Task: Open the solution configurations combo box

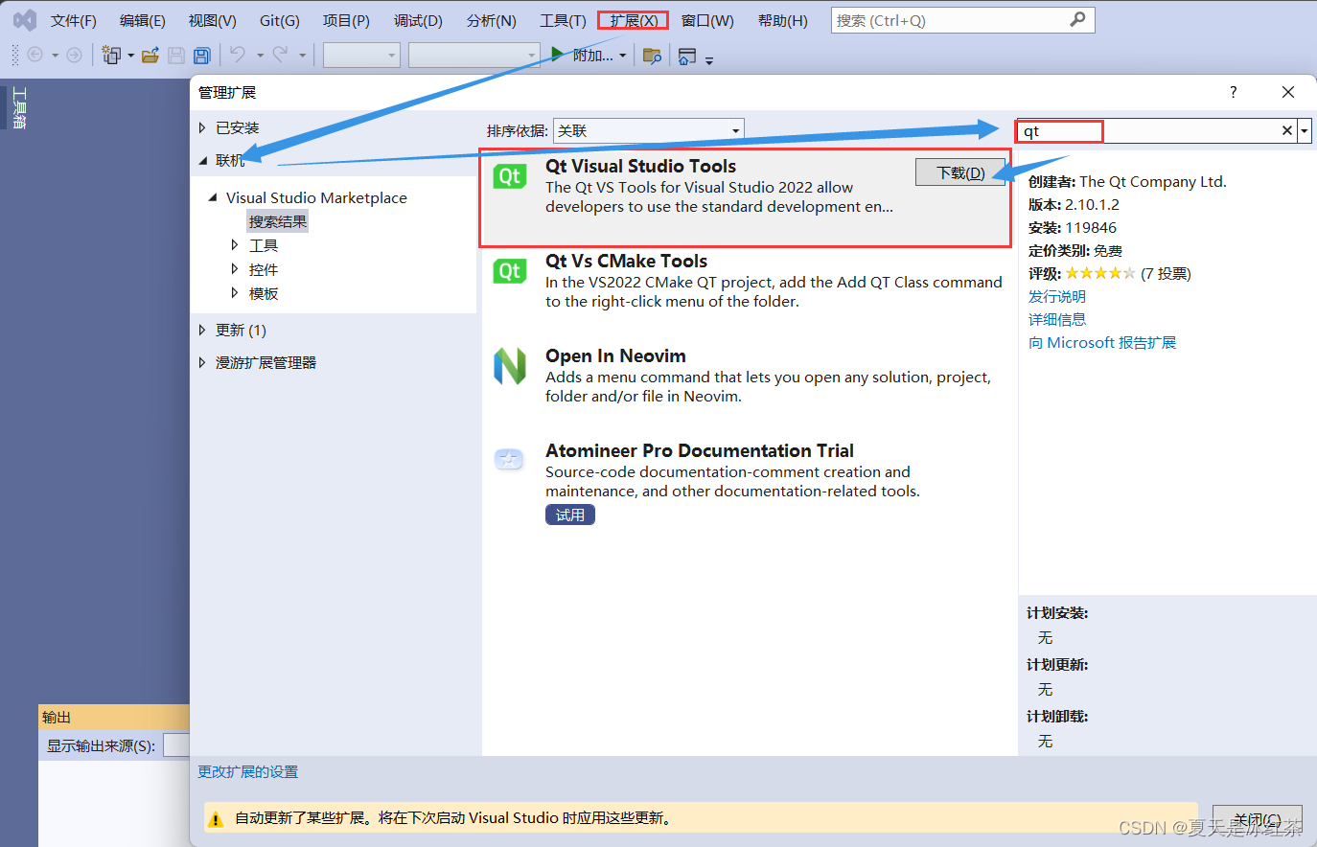Action: pyautogui.click(x=361, y=56)
